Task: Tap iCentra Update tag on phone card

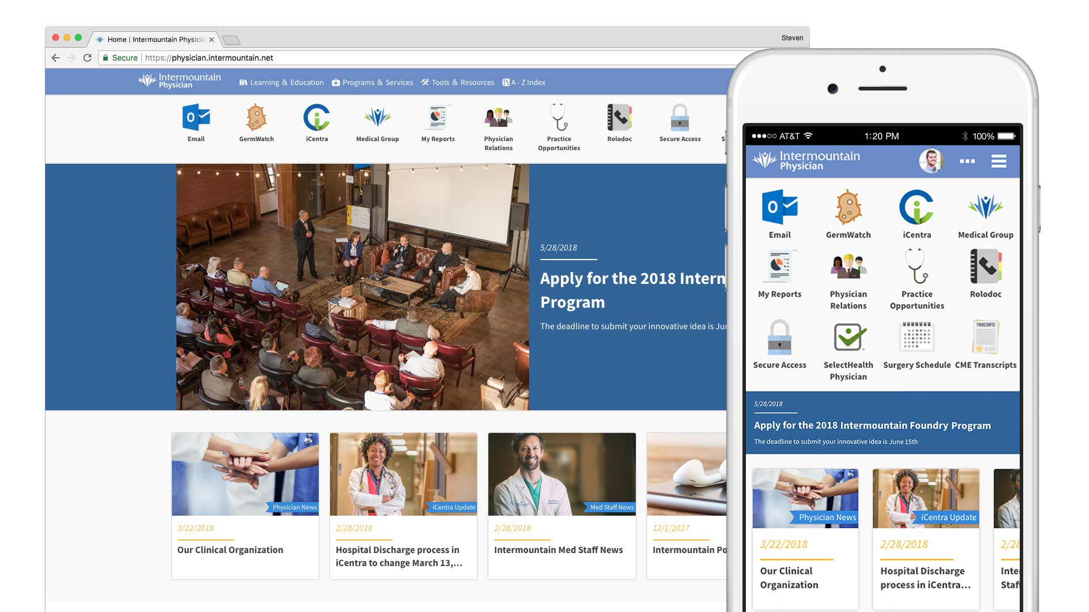Action: coord(946,517)
